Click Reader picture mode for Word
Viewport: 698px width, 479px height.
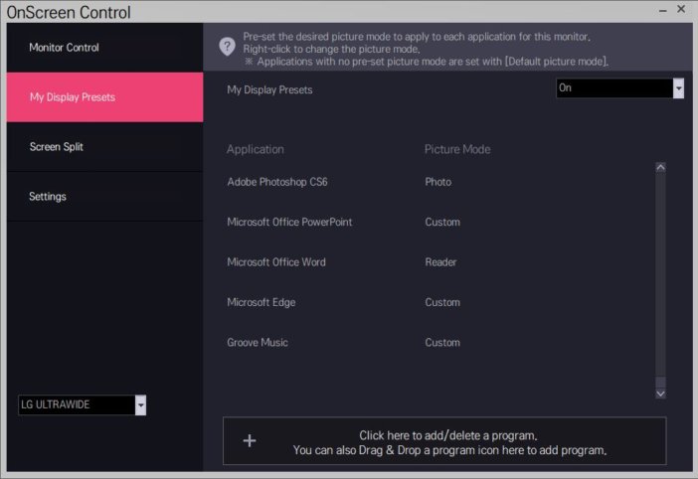440,262
